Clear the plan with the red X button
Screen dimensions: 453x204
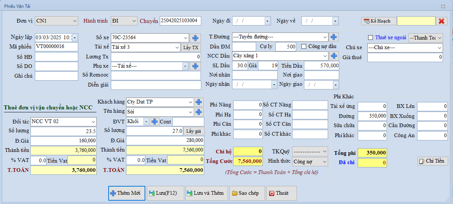pyautogui.click(x=442, y=21)
